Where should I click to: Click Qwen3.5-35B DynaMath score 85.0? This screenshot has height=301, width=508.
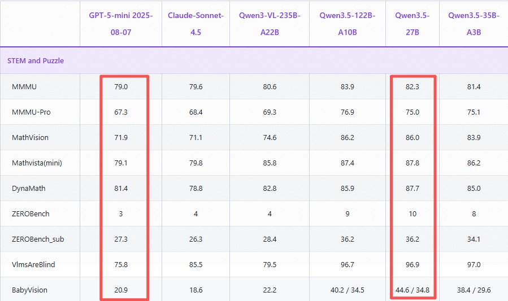click(x=474, y=189)
